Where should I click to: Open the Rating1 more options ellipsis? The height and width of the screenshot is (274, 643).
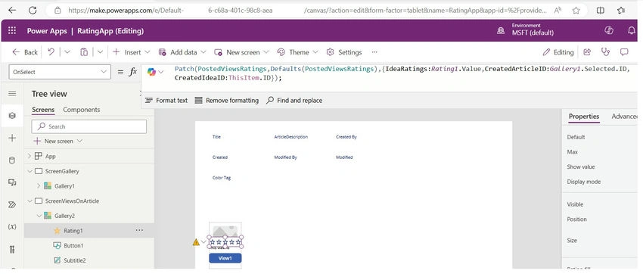coord(139,231)
